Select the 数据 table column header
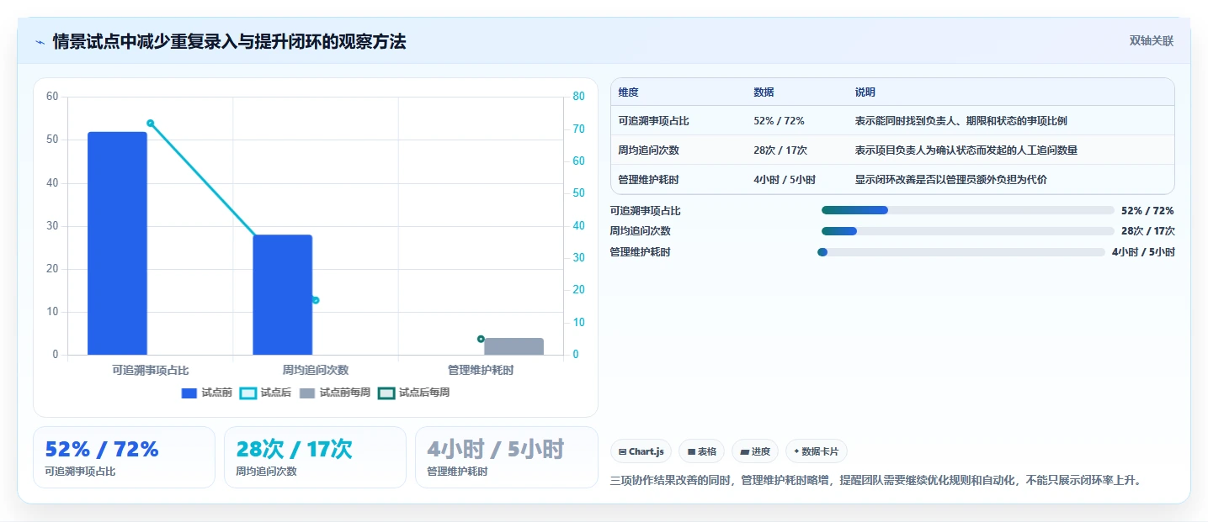 coord(764,92)
